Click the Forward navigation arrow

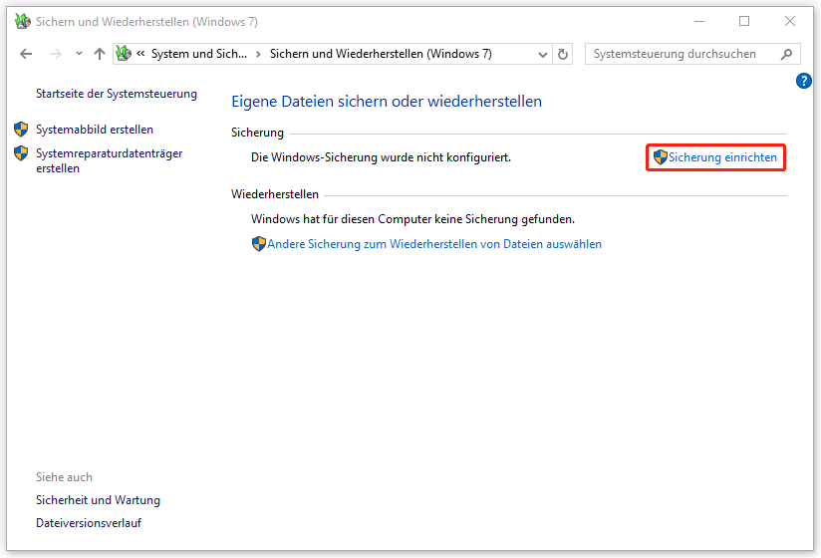pos(56,54)
